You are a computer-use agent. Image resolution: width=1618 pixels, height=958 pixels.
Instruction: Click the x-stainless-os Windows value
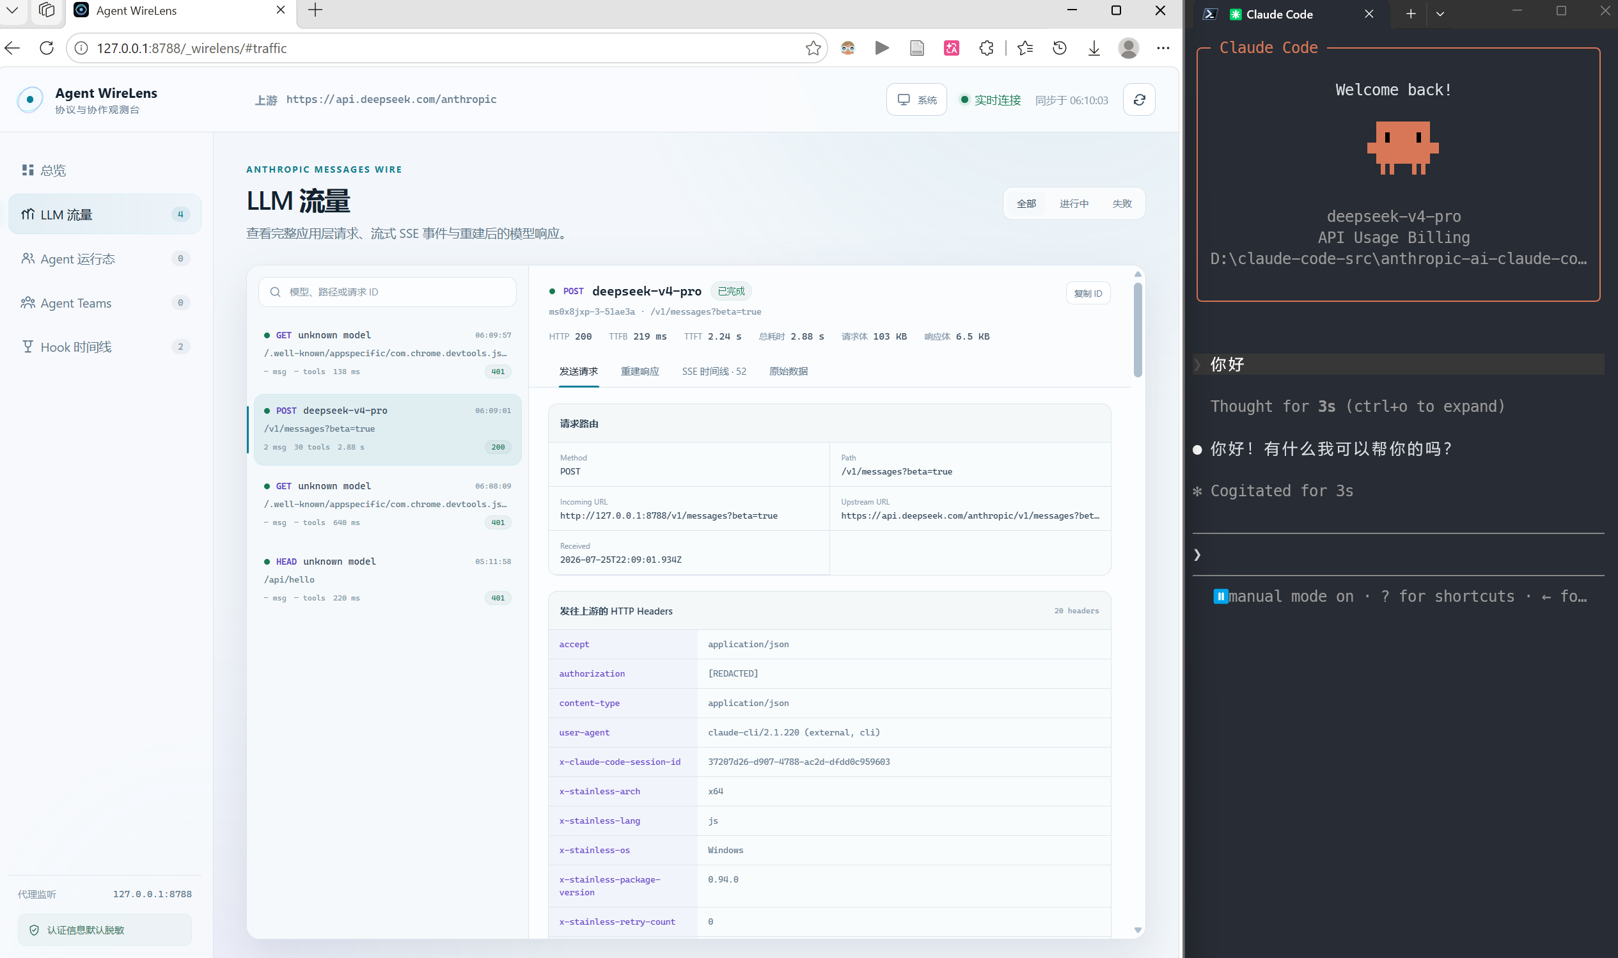[x=725, y=850]
